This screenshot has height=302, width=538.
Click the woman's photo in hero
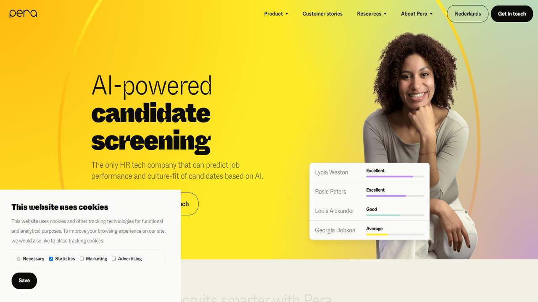coord(420,145)
